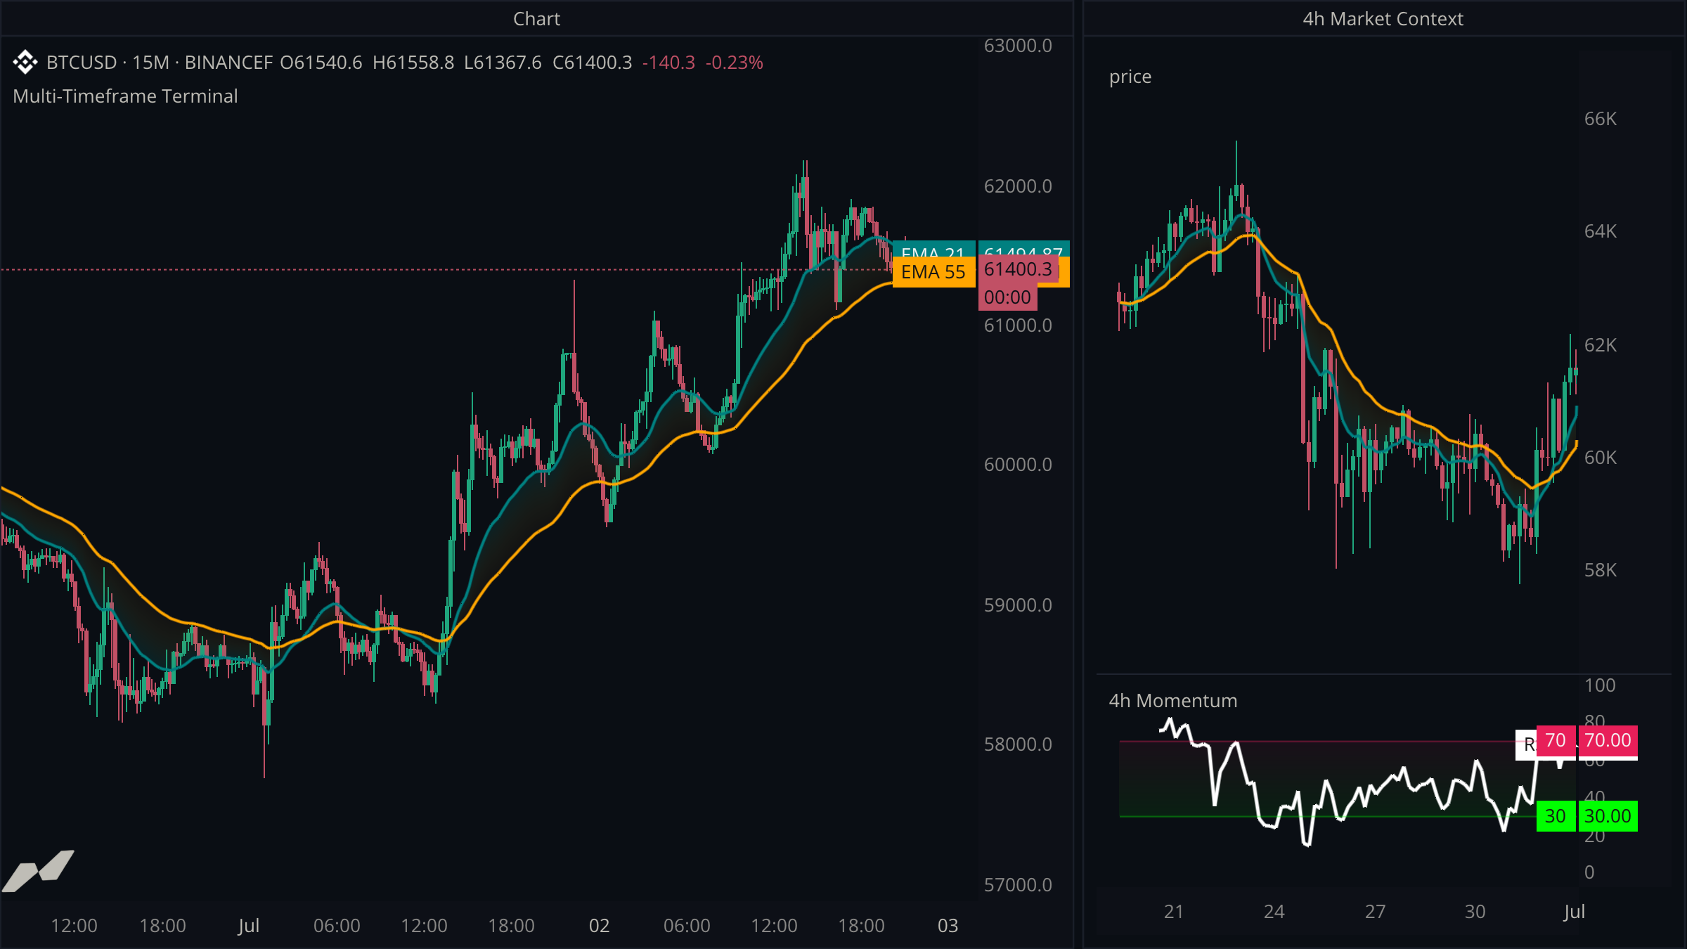This screenshot has height=949, width=1687.
Task: Click the -0.23% change value
Action: click(x=735, y=63)
